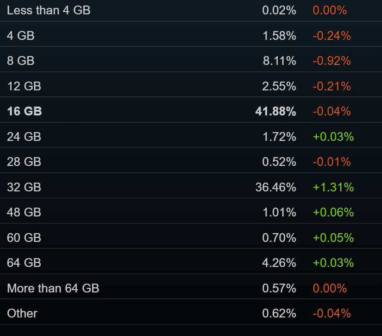Screen dimensions: 382x336
Task: Click the 36.46% percentage value
Action: [276, 187]
